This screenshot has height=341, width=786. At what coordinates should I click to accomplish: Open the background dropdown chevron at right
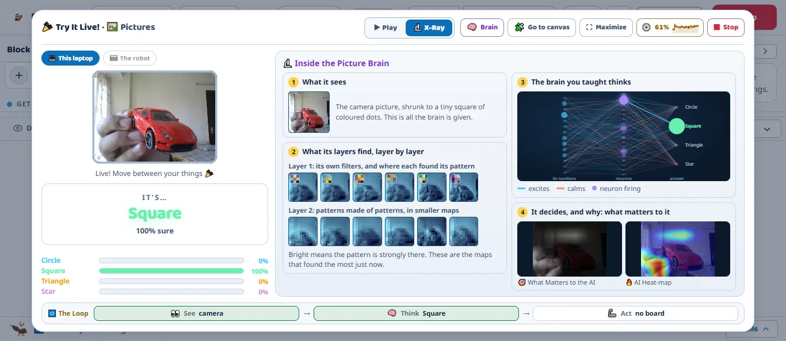767,129
